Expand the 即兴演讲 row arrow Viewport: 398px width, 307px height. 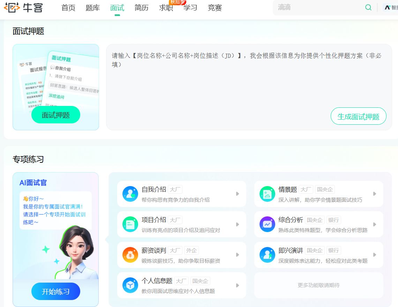click(x=375, y=255)
